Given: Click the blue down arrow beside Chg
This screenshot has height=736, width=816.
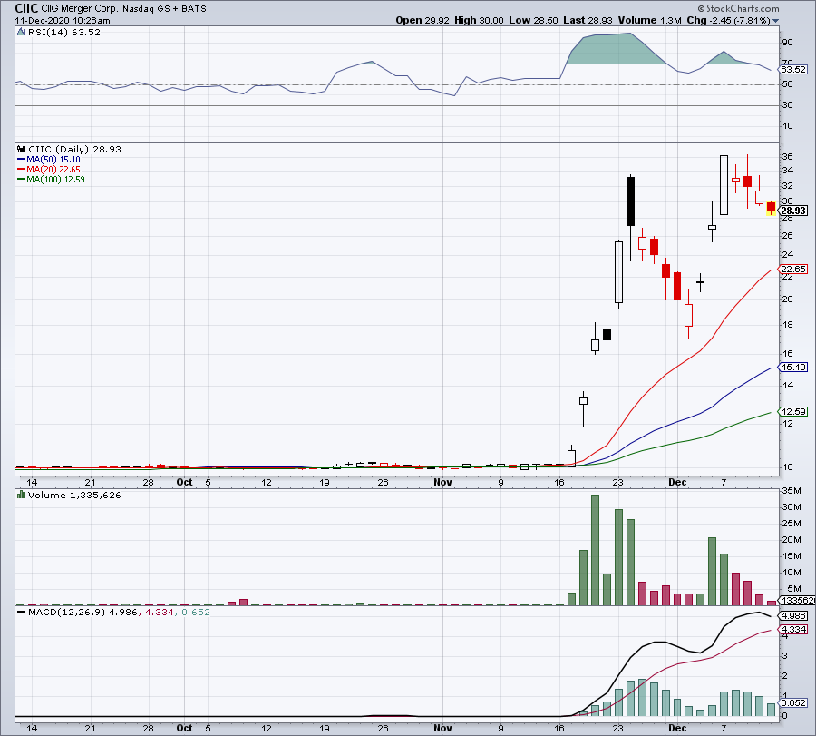Looking at the screenshot, I should [776, 21].
